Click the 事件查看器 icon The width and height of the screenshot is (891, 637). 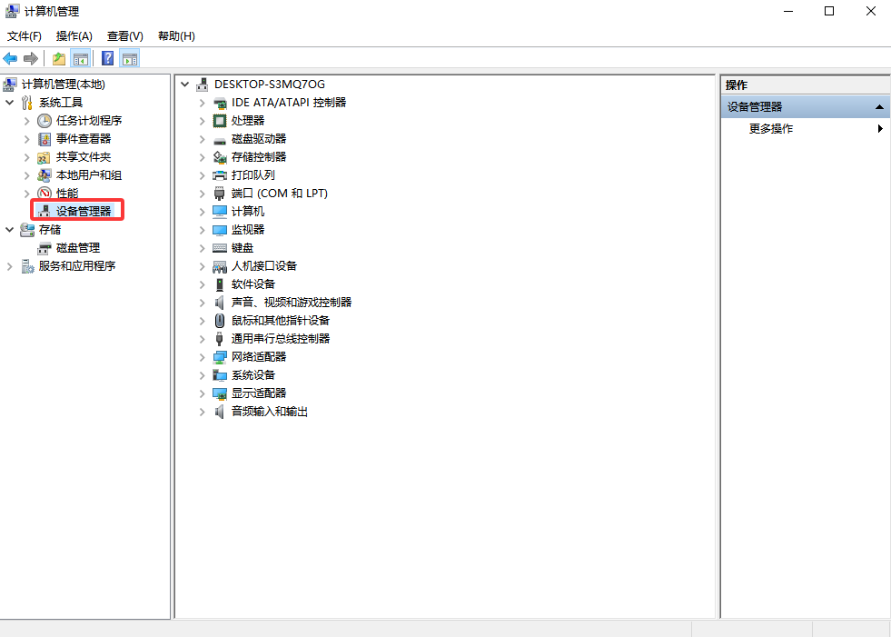click(45, 139)
